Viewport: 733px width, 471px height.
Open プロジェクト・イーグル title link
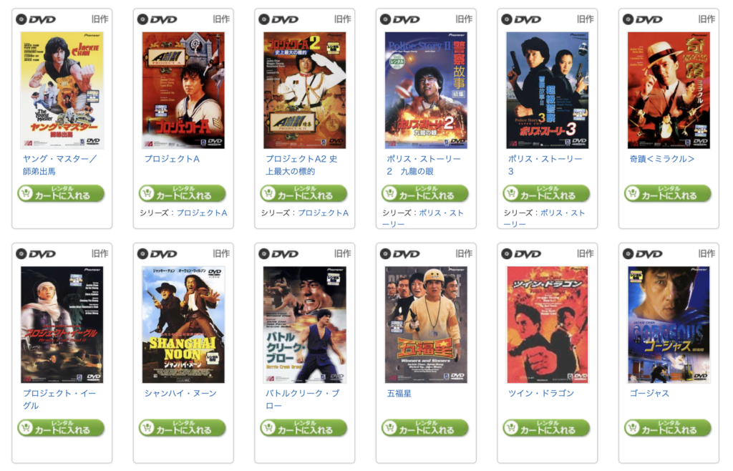(x=59, y=399)
